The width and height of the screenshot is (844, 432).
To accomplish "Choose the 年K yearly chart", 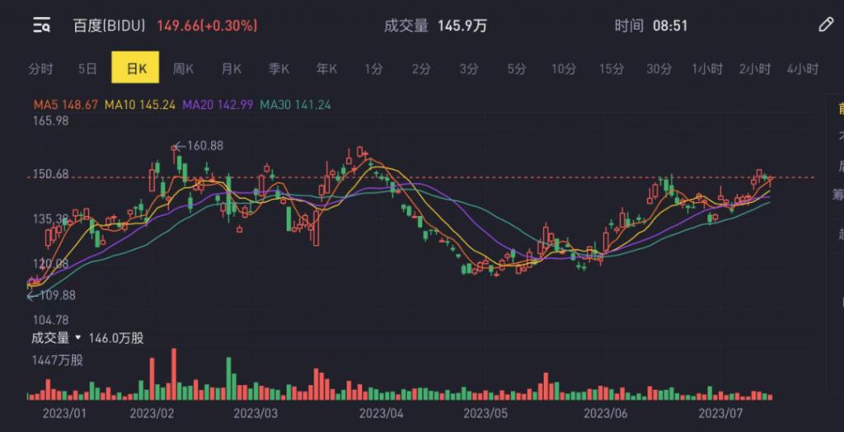I will tap(326, 69).
